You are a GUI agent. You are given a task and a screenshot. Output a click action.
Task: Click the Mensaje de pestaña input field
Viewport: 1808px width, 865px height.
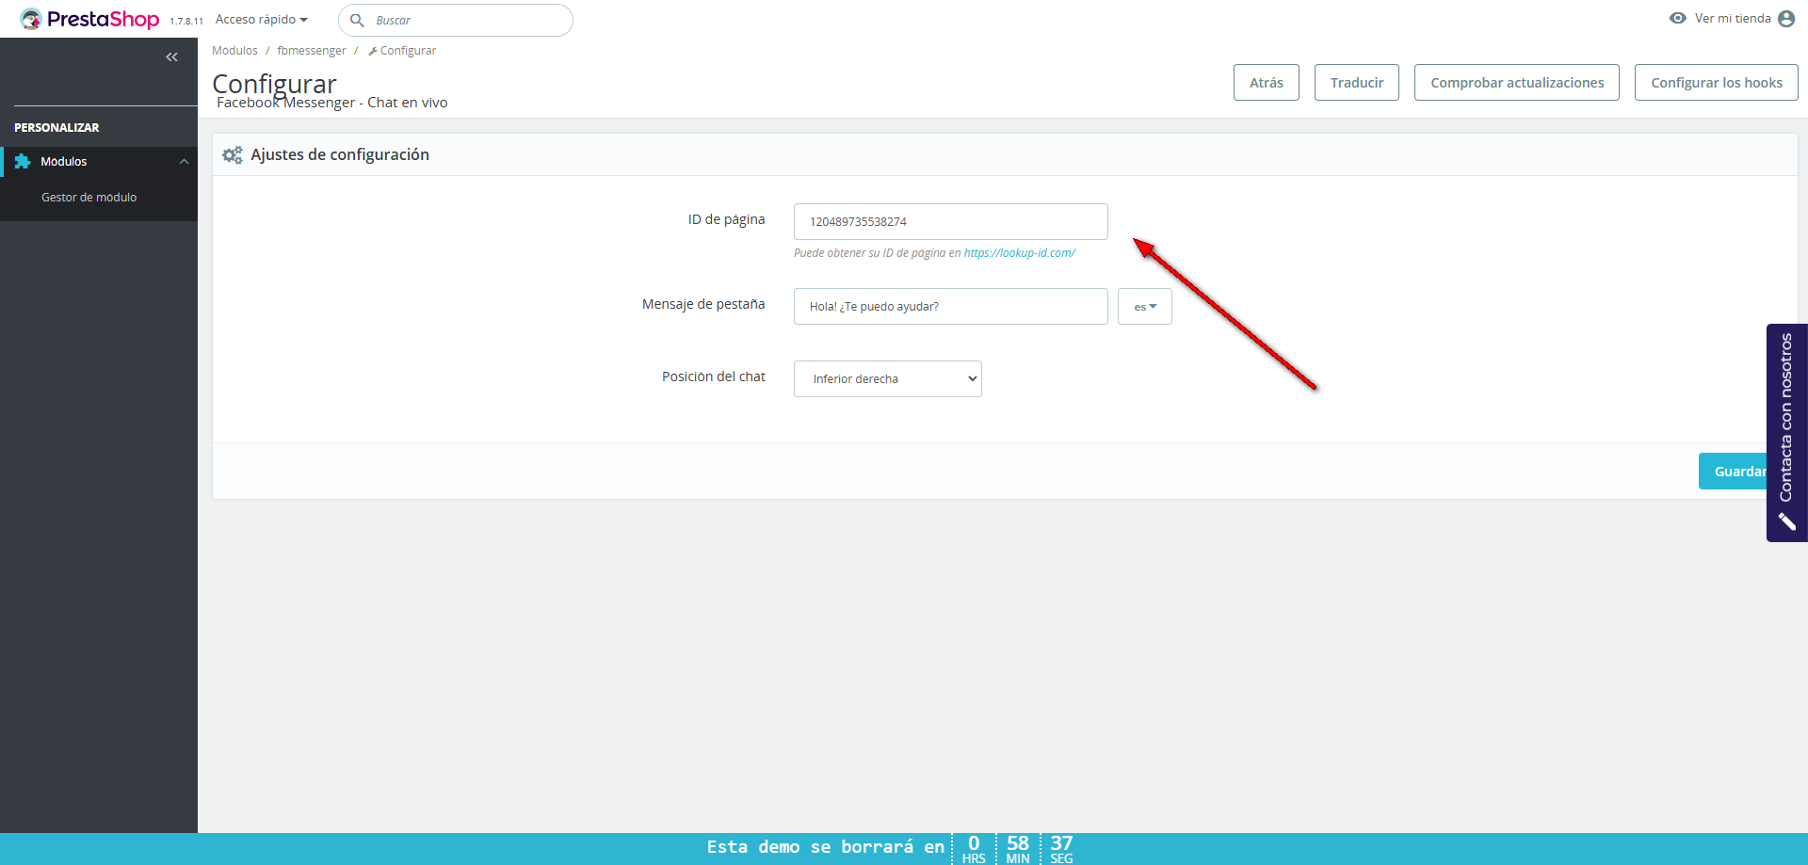(x=951, y=307)
